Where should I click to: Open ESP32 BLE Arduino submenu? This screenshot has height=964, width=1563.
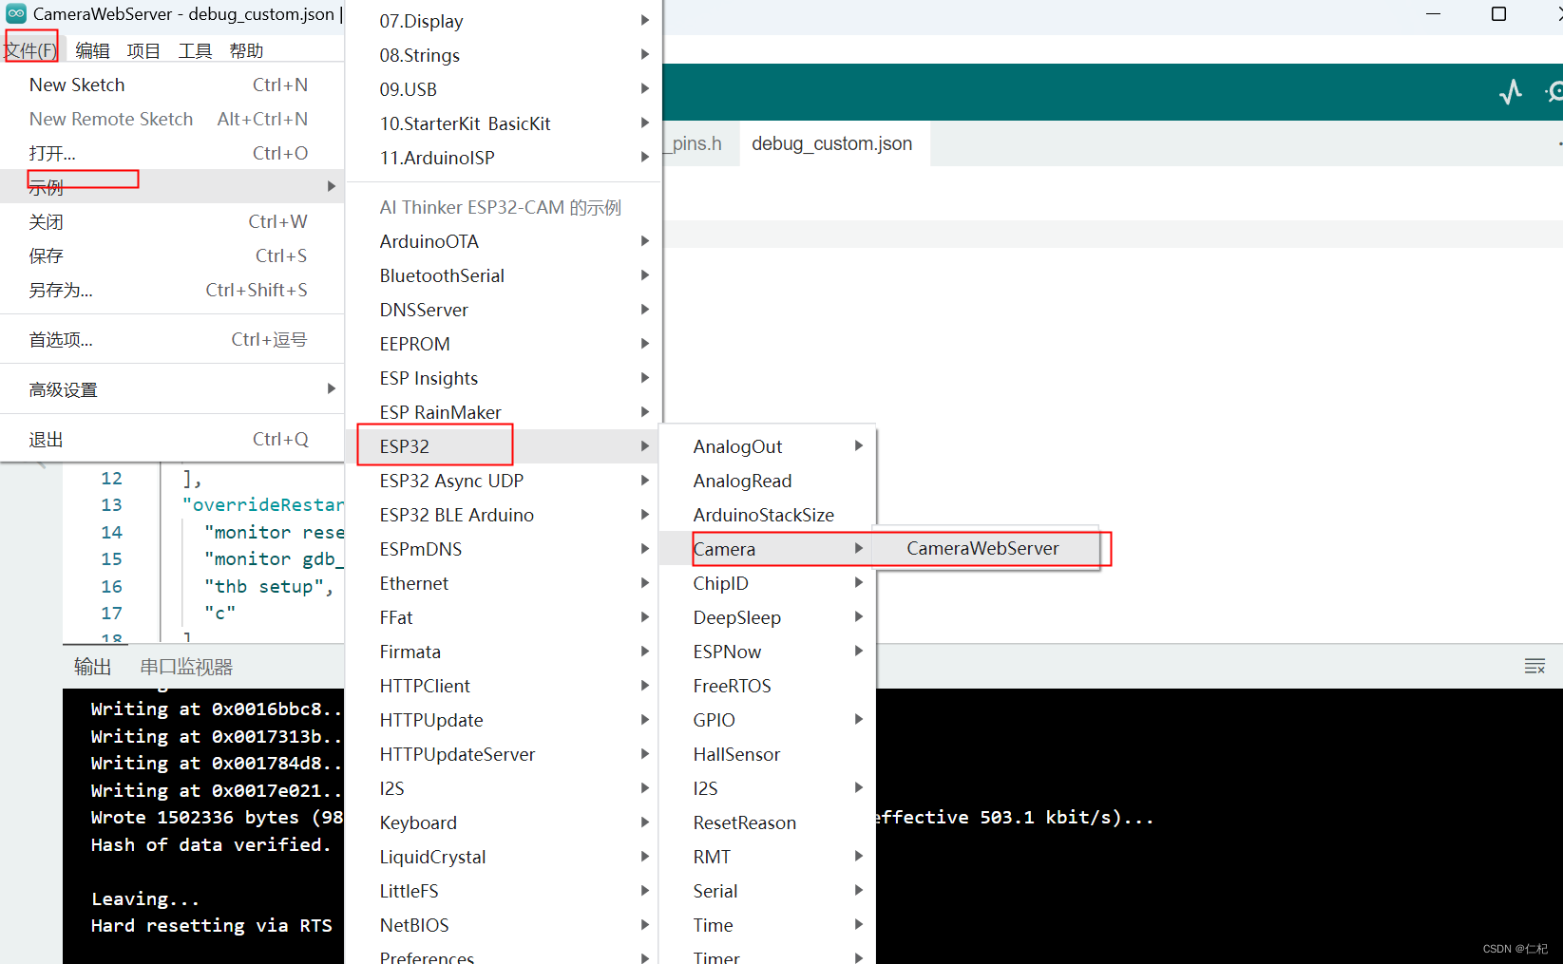pos(504,515)
